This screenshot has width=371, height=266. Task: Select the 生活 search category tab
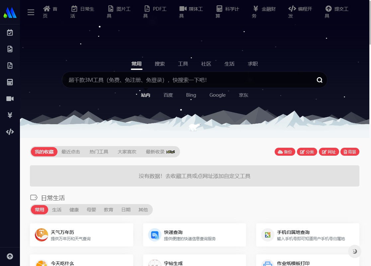coord(229,64)
